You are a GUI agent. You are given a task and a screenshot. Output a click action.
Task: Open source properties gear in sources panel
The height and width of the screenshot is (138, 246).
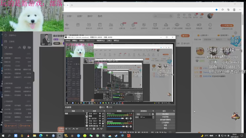click(x=94, y=129)
